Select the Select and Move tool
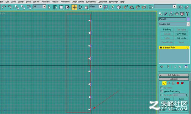This screenshot has width=191, height=114. pos(74,7)
